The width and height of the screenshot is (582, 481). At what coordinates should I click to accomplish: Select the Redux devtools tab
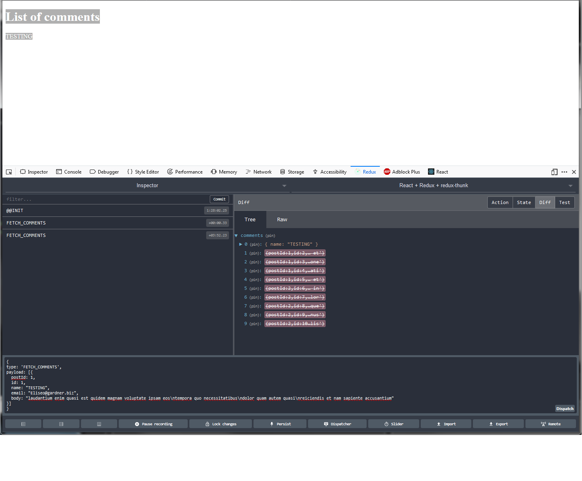click(365, 172)
